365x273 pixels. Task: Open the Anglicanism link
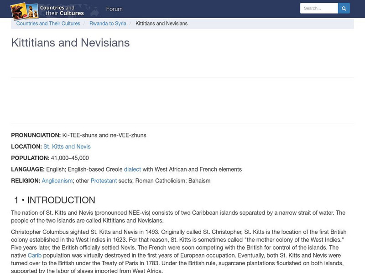click(x=57, y=181)
